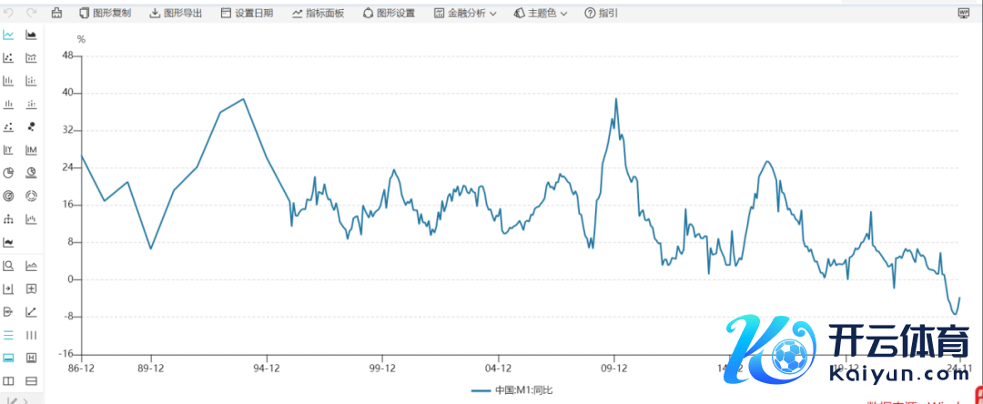Open the 金融分析 dropdown menu
The width and height of the screenshot is (983, 404).
[x=464, y=14]
